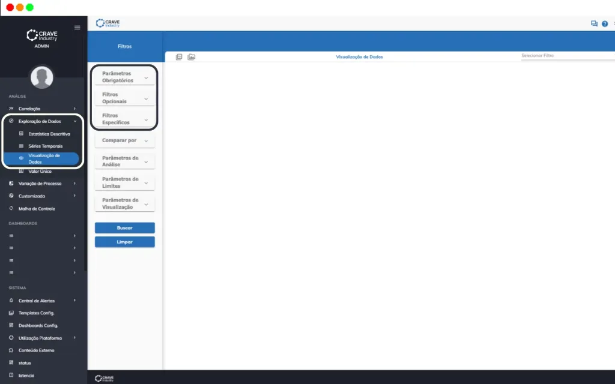Open Dashboards Config. page
The width and height of the screenshot is (615, 384).
tap(38, 325)
